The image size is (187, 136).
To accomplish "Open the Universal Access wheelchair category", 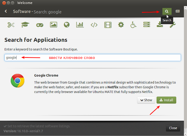I will point(133,25).
